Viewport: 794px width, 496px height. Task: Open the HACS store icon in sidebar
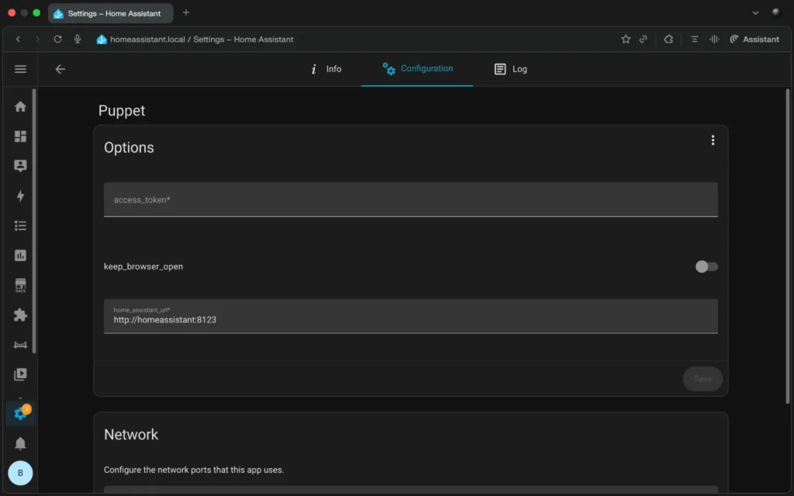tap(20, 285)
